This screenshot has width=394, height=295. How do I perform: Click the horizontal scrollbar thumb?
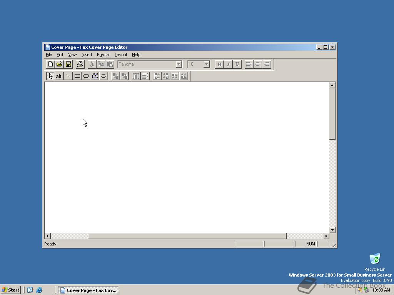187,236
